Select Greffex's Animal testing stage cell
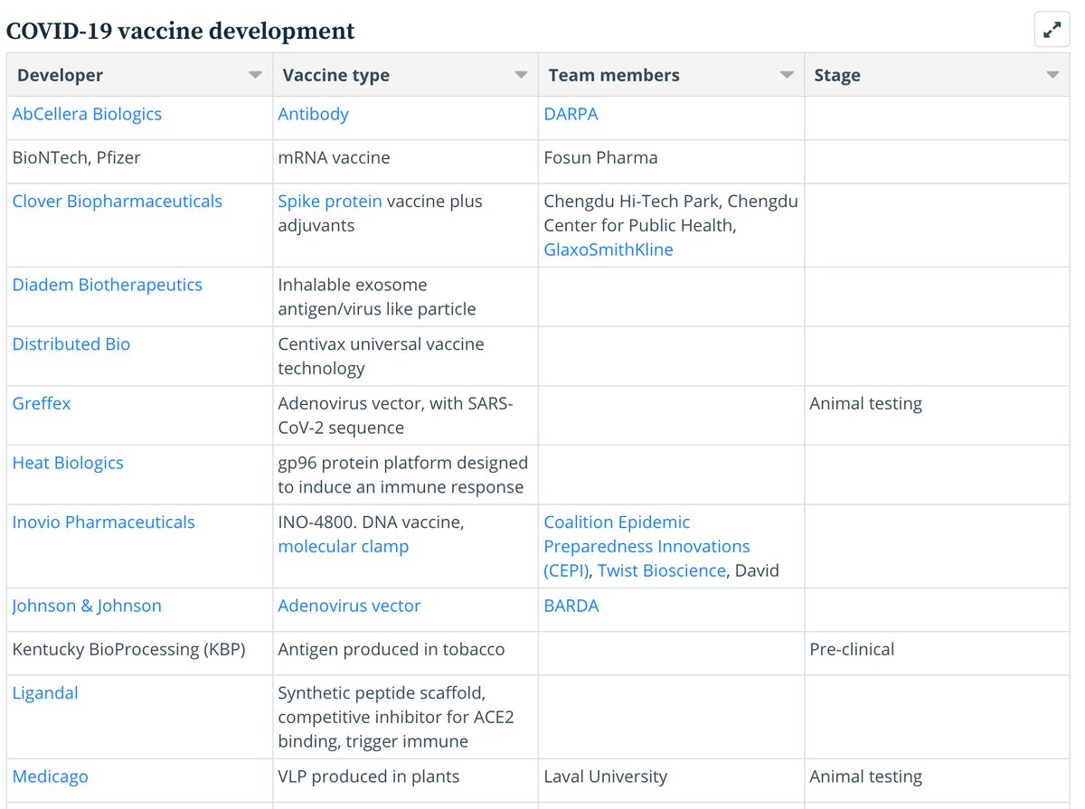Viewport: 1085px width, 809px height. tap(937, 415)
